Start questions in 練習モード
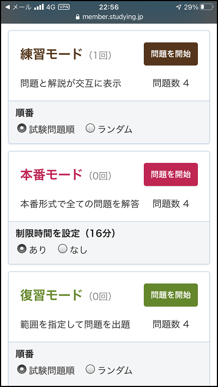This screenshot has width=218, height=387. [171, 54]
